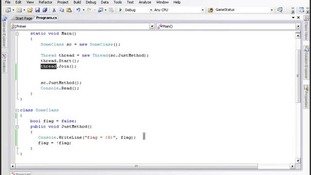Click the Find in Files folder icon
The height and width of the screenshot is (175, 311).
[210, 10]
